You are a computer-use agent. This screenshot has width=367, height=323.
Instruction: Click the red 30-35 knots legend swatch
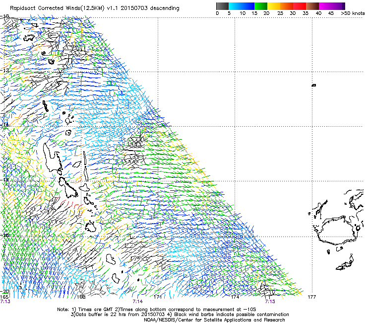pyautogui.click(x=300, y=6)
